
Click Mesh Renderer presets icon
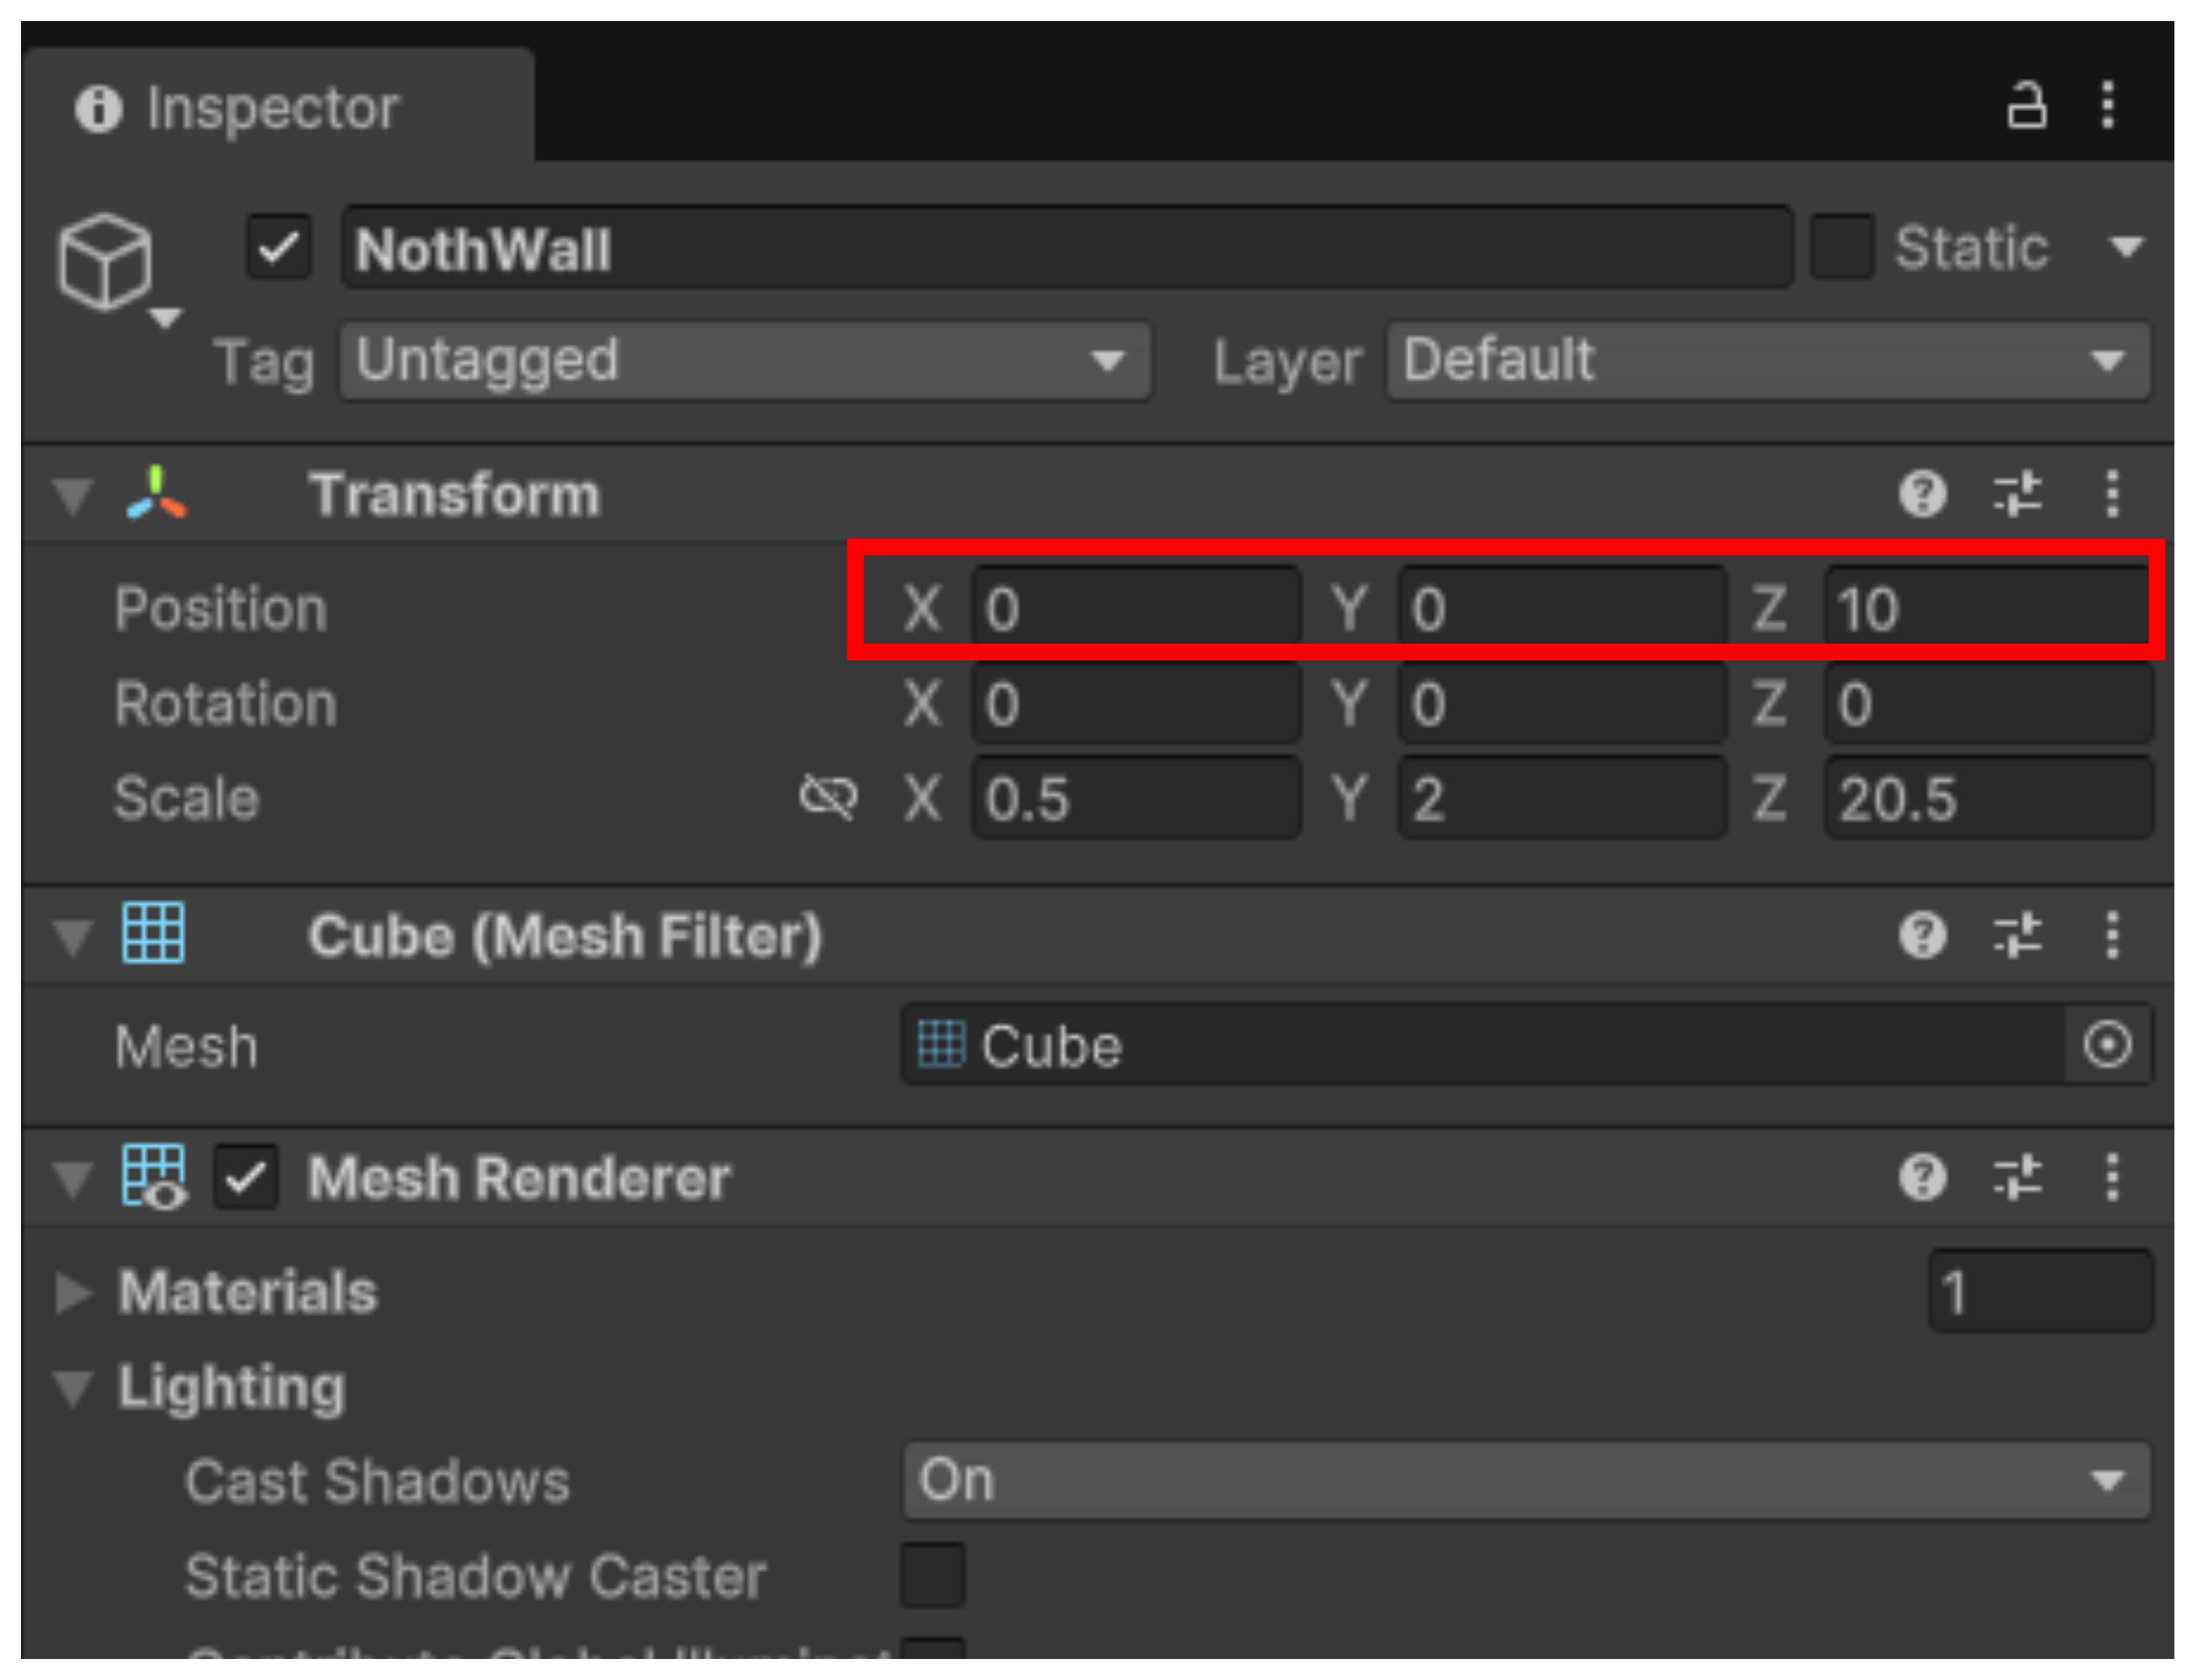(x=2017, y=1177)
